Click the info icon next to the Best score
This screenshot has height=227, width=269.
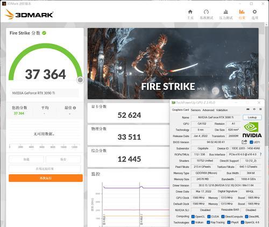coord(74,108)
